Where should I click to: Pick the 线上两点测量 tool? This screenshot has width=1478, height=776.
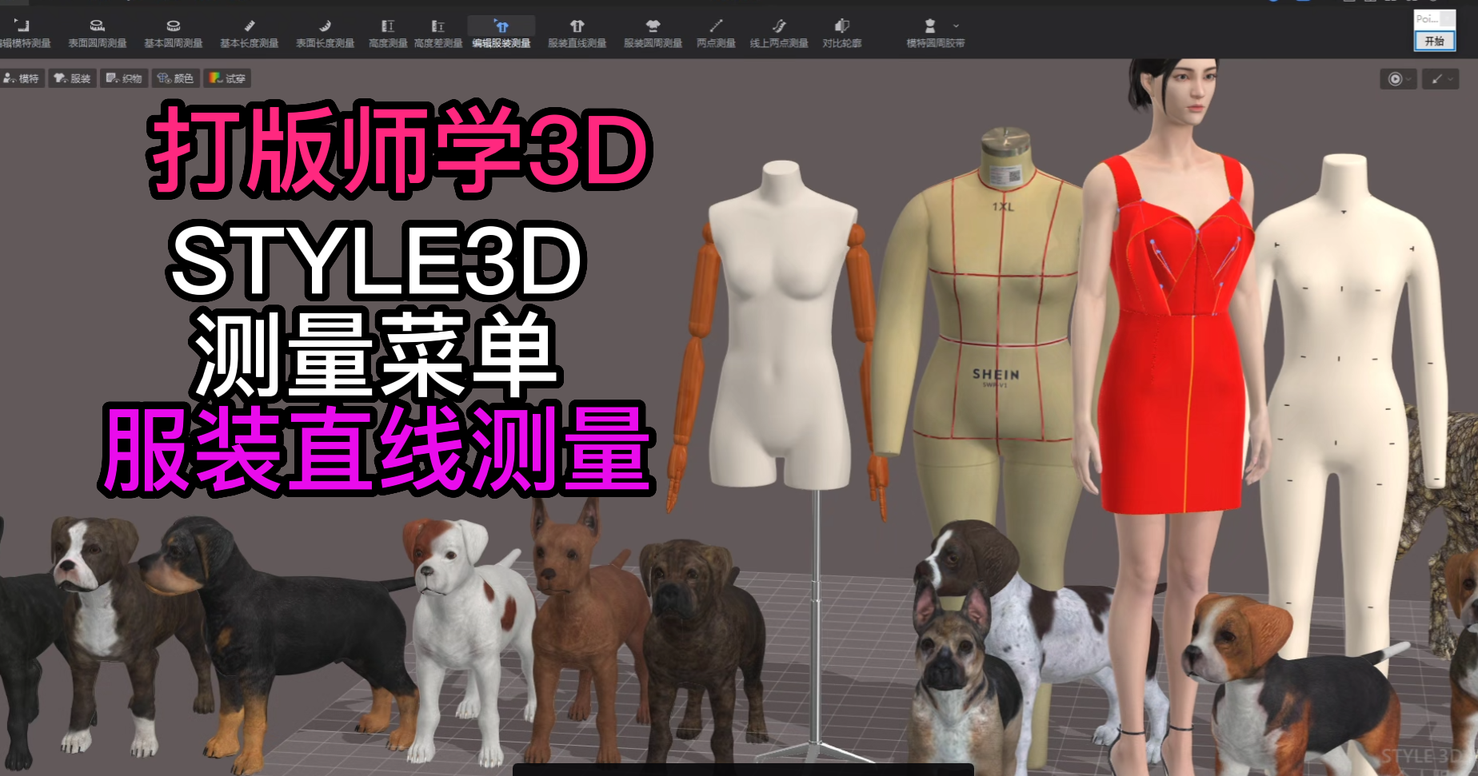[779, 34]
